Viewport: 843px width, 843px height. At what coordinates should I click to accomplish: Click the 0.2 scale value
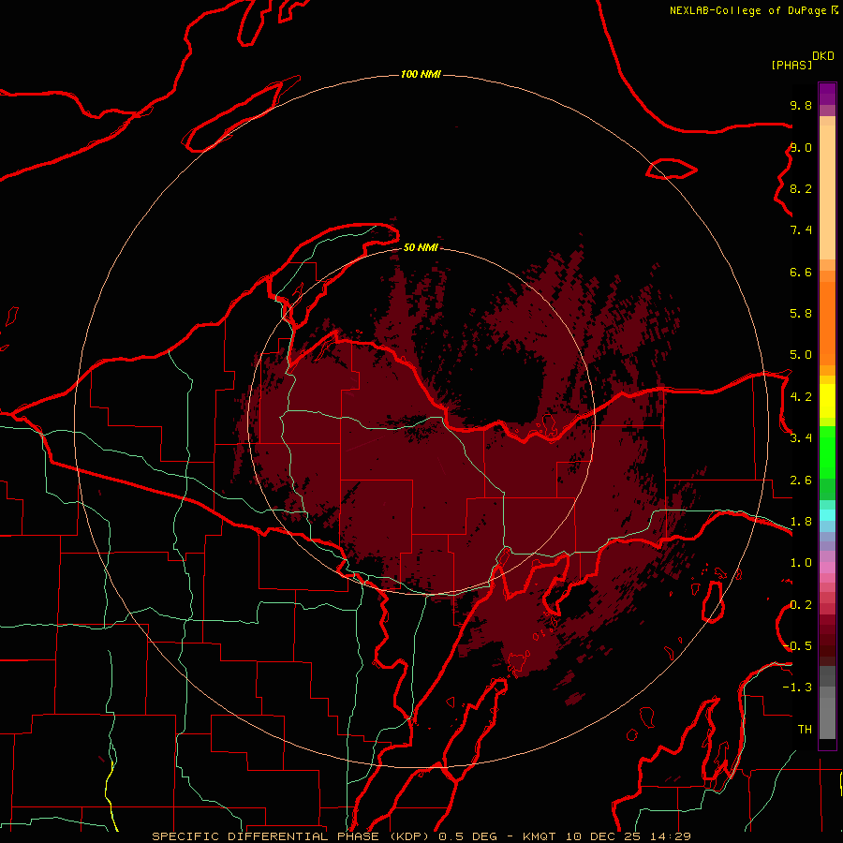coord(801,605)
